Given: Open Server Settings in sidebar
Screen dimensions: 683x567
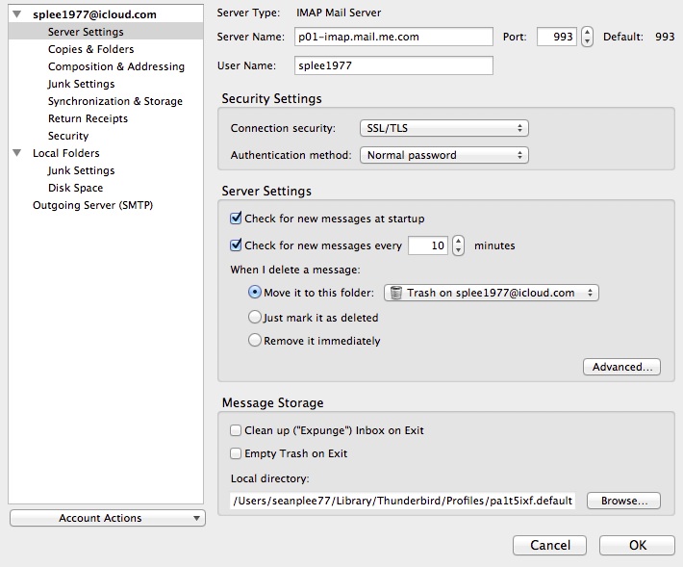Looking at the screenshot, I should pos(106,32).
